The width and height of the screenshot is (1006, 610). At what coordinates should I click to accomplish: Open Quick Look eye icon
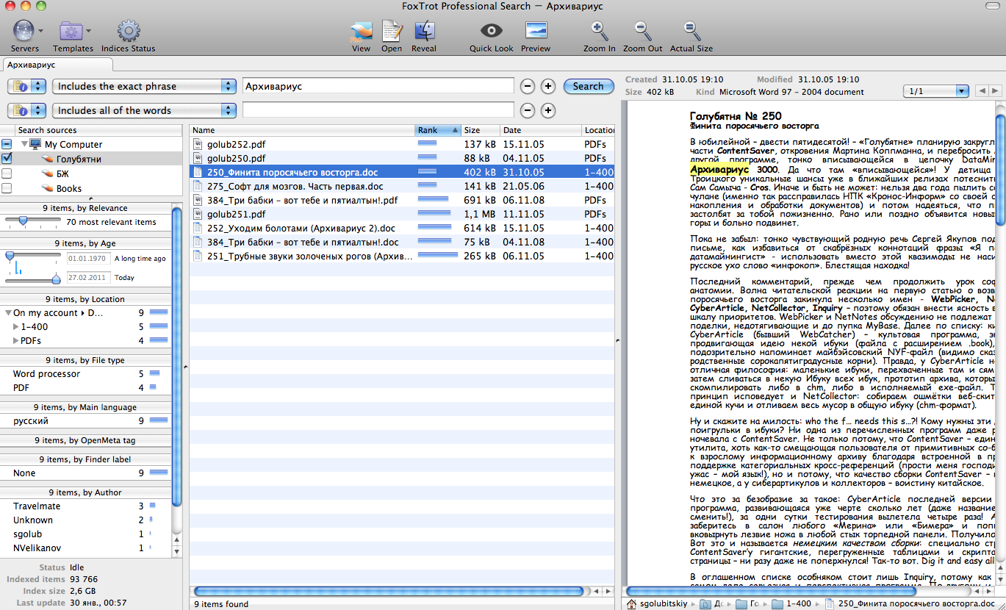point(492,32)
